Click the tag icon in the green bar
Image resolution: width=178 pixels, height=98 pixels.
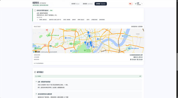(x=36, y=76)
